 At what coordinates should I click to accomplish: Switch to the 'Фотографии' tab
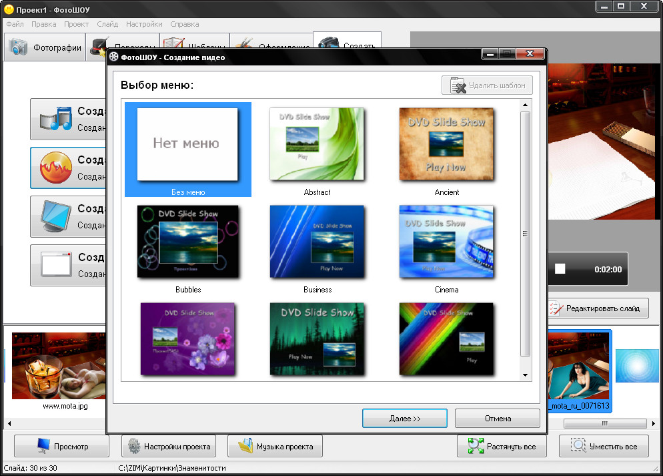point(45,47)
